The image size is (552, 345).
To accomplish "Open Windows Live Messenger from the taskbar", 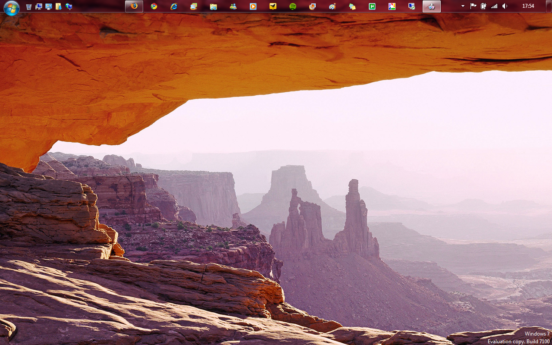I will [x=233, y=6].
